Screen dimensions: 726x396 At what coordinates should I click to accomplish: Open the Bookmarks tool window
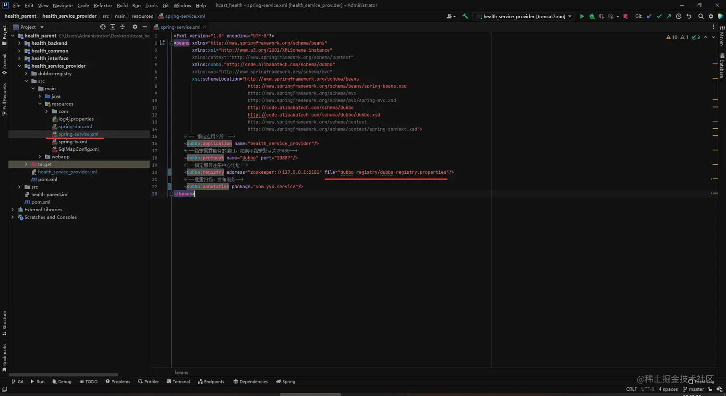point(4,358)
